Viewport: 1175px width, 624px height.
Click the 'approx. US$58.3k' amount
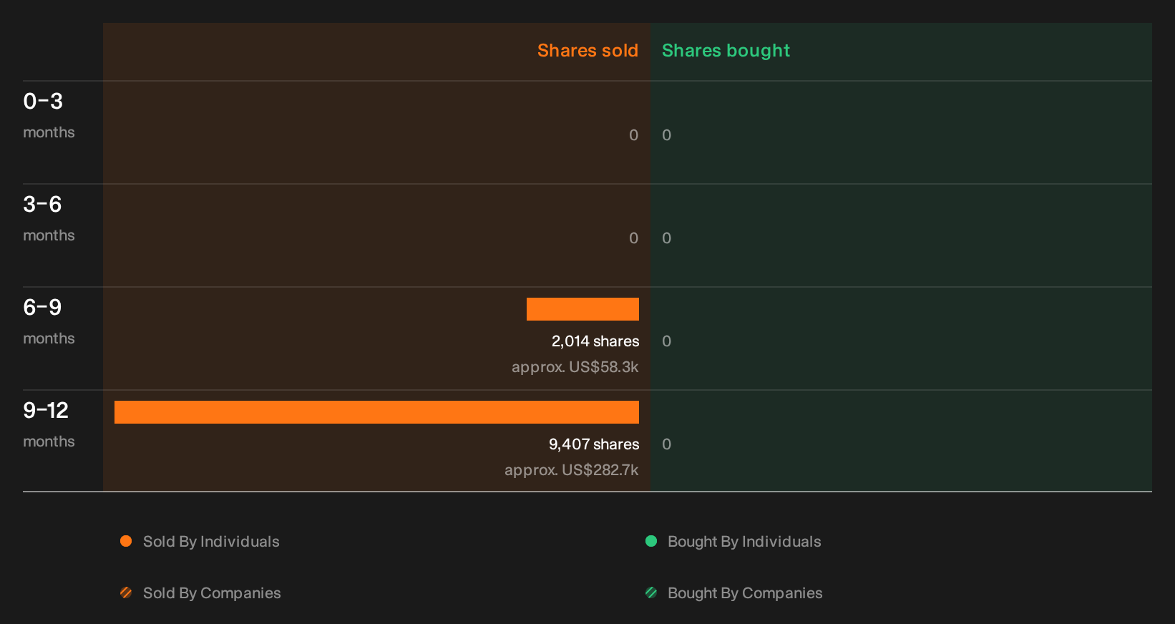575,367
